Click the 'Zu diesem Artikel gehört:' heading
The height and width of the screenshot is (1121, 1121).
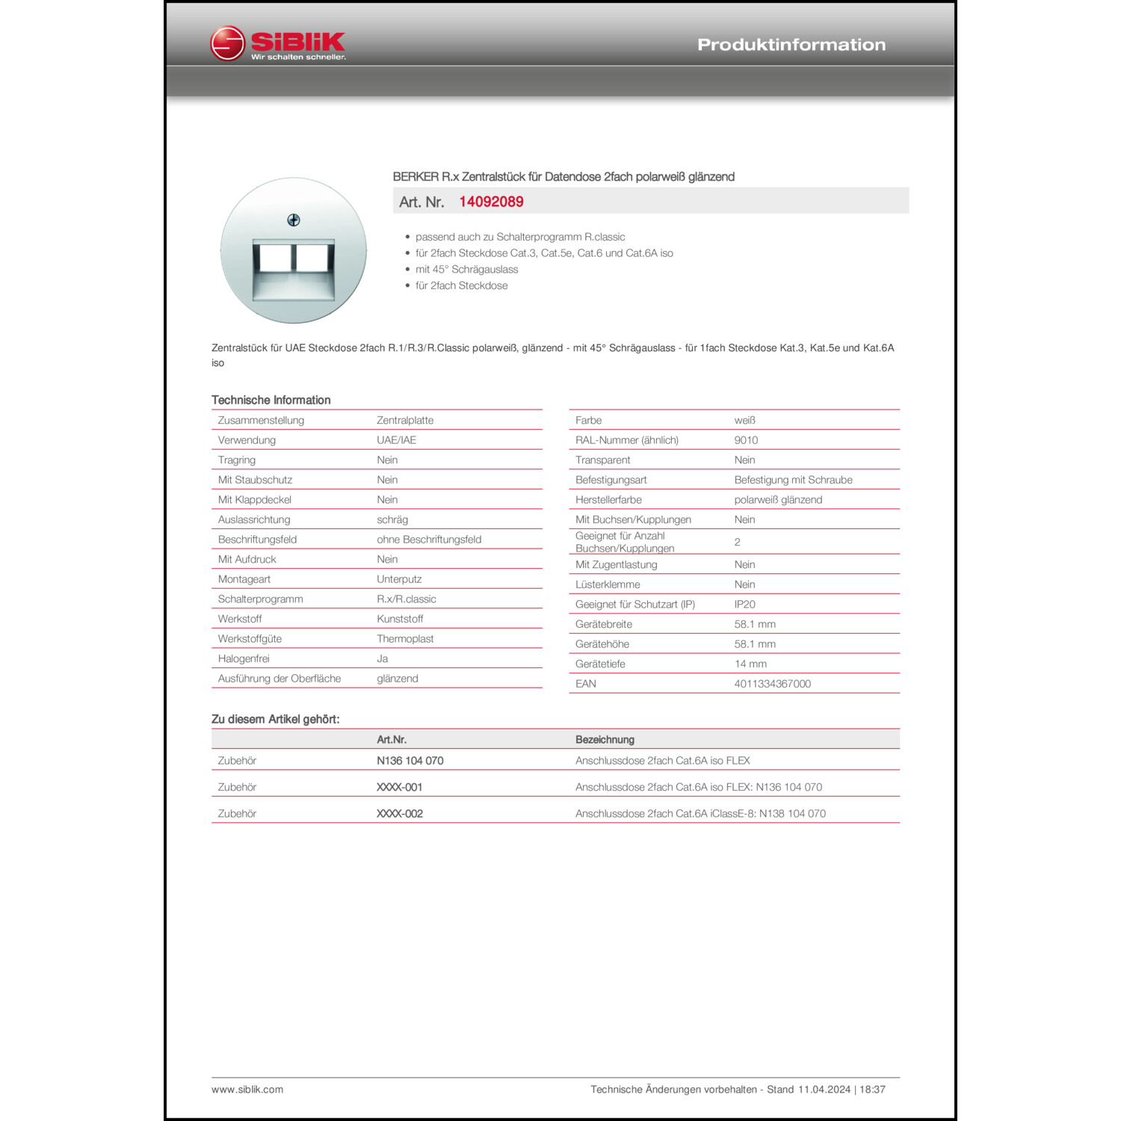(x=276, y=719)
